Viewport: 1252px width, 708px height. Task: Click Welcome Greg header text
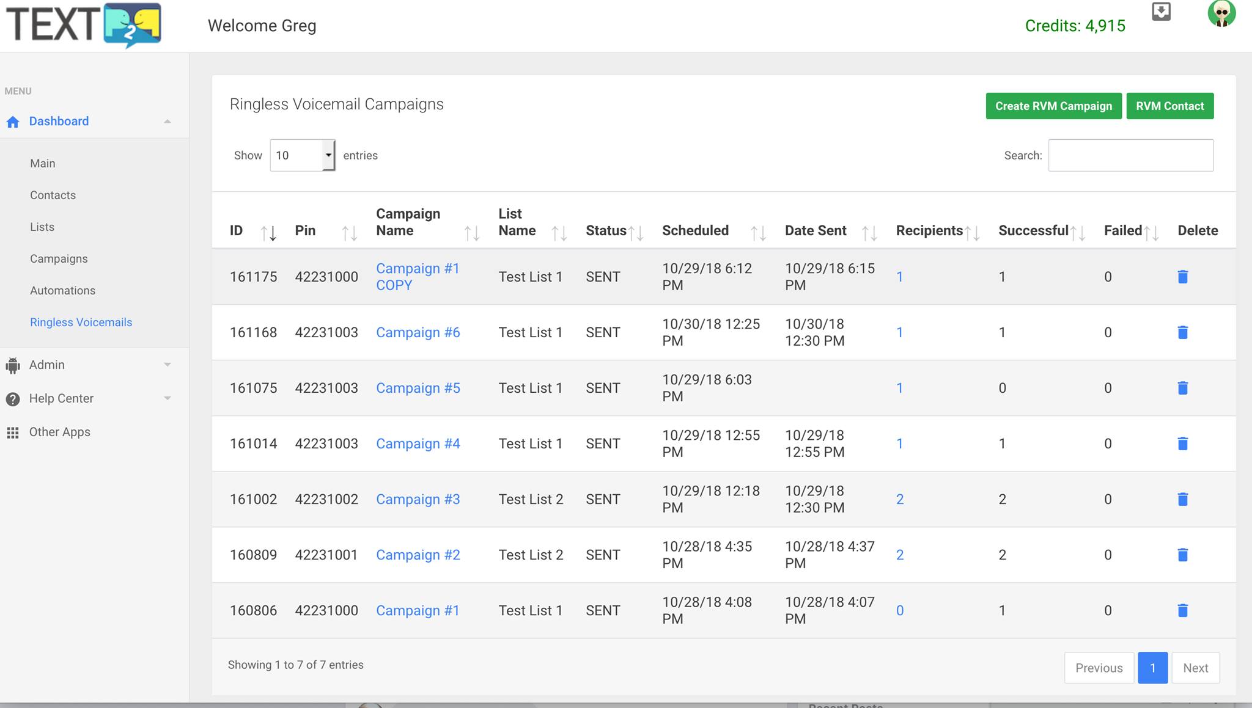(x=262, y=26)
